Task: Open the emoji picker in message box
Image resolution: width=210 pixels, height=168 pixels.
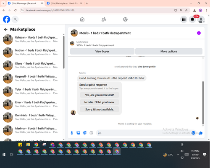Action: 193,133
